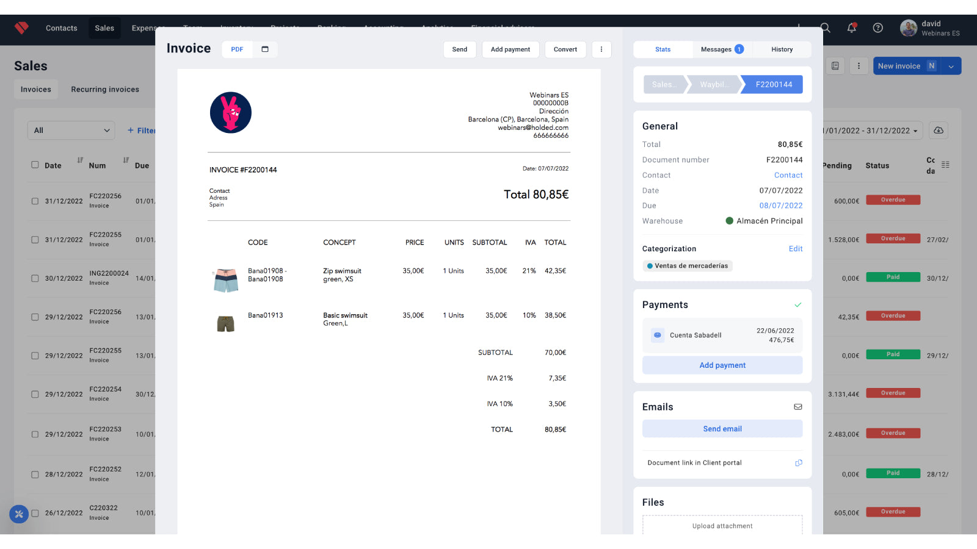977x549 pixels.
Task: Check the select-all checkbox in the Date header
Action: point(35,164)
